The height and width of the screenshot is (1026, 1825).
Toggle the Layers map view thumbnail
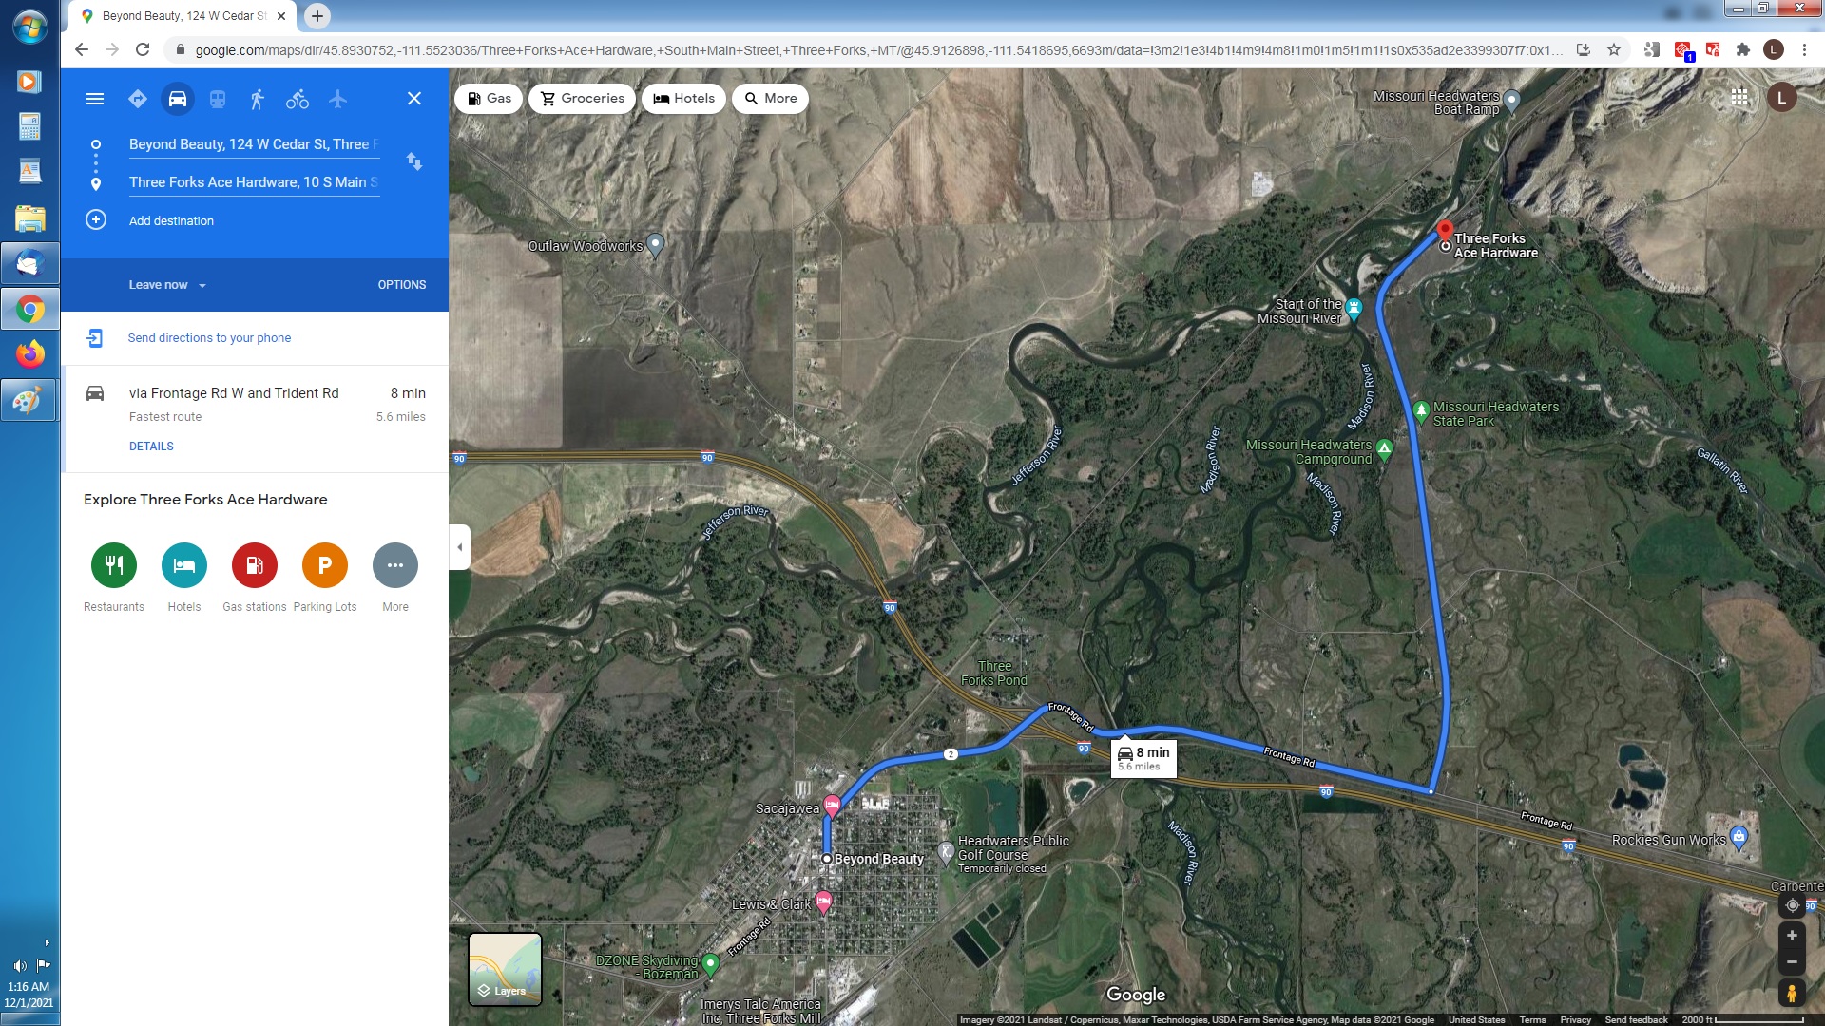point(505,969)
